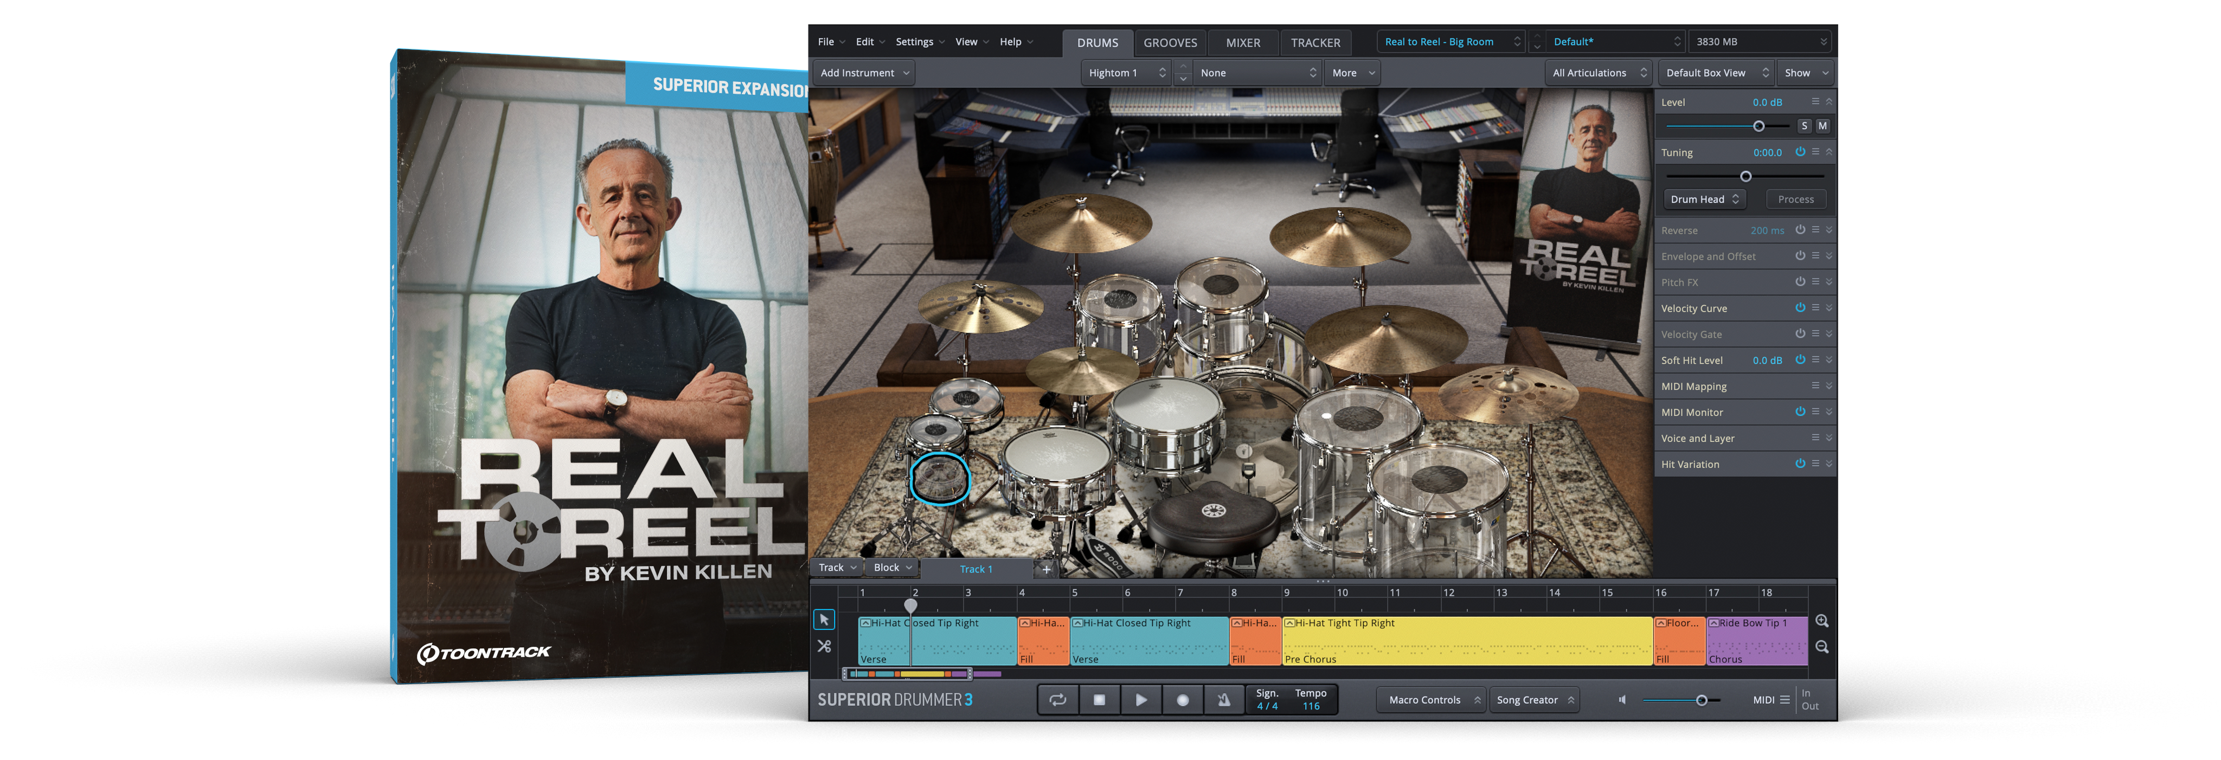Open the Block menu button
The height and width of the screenshot is (760, 2221).
893,568
